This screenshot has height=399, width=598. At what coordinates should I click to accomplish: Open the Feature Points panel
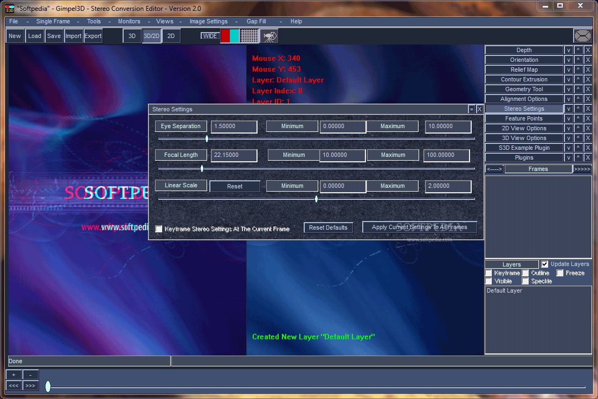click(x=524, y=118)
